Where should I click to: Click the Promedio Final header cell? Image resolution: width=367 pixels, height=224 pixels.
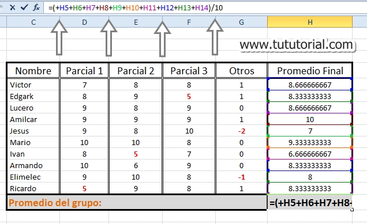pyautogui.click(x=310, y=71)
